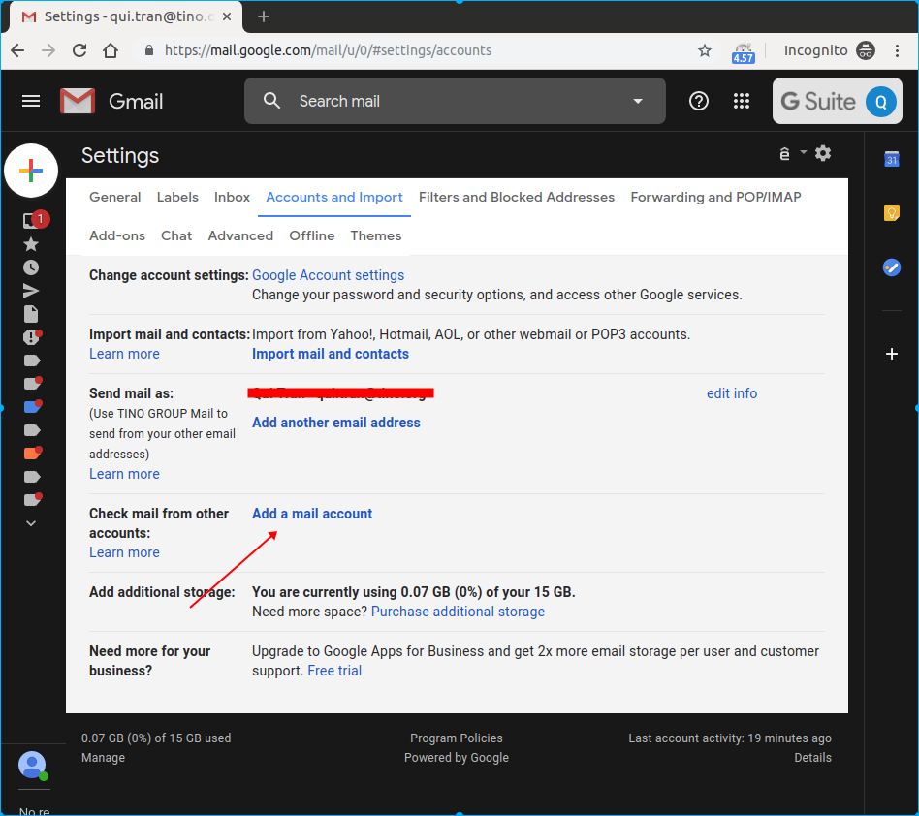This screenshot has width=919, height=816.
Task: Open Google Keep lightbulb icon
Action: point(892,213)
